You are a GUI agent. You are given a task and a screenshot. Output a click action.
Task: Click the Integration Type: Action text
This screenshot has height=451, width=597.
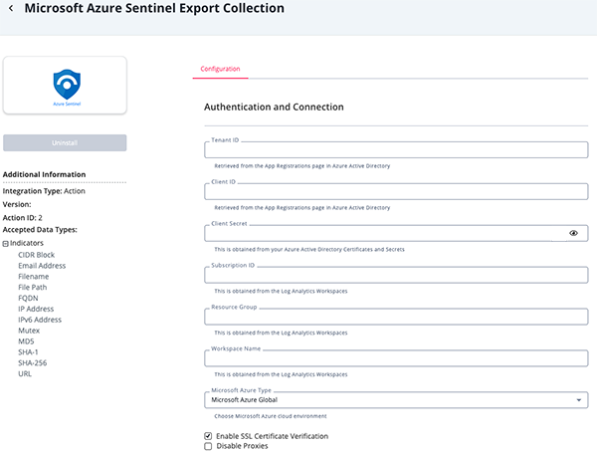coord(44,191)
